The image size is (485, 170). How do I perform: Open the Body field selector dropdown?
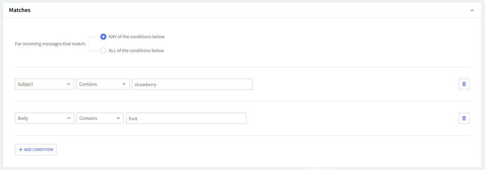[x=44, y=118]
